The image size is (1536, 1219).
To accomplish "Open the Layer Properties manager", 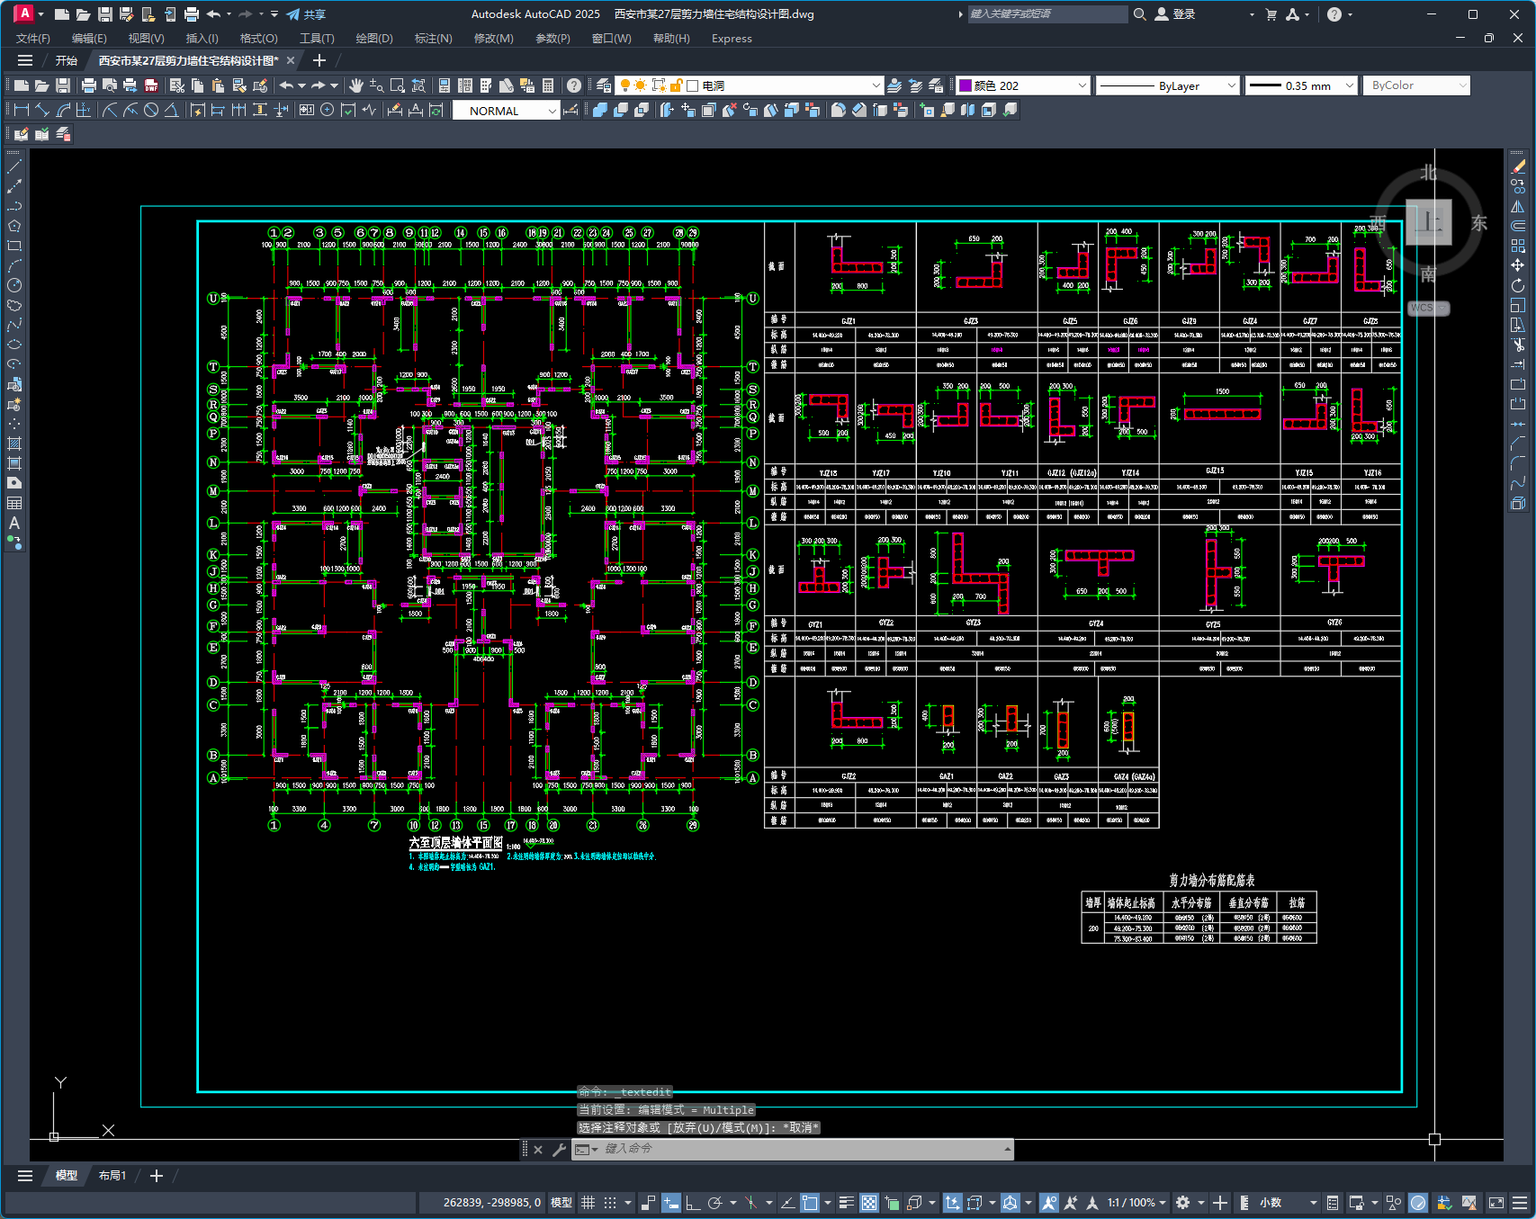I will [x=604, y=85].
